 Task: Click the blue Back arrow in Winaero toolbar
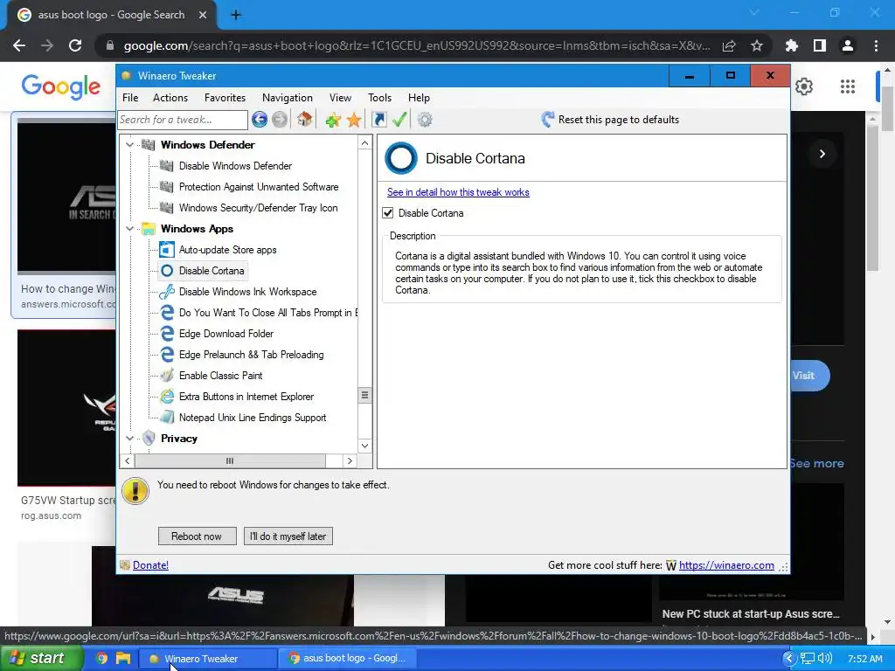point(259,119)
